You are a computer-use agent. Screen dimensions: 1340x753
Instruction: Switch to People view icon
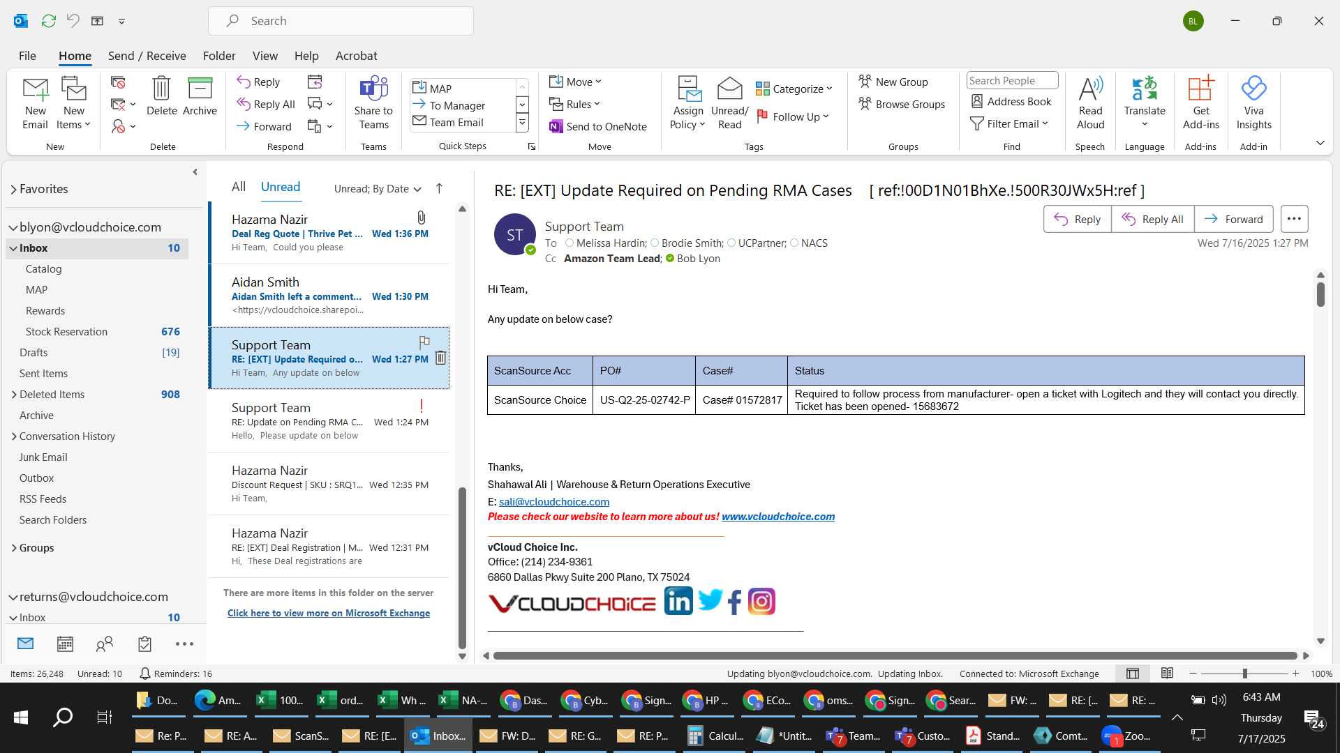tap(105, 644)
